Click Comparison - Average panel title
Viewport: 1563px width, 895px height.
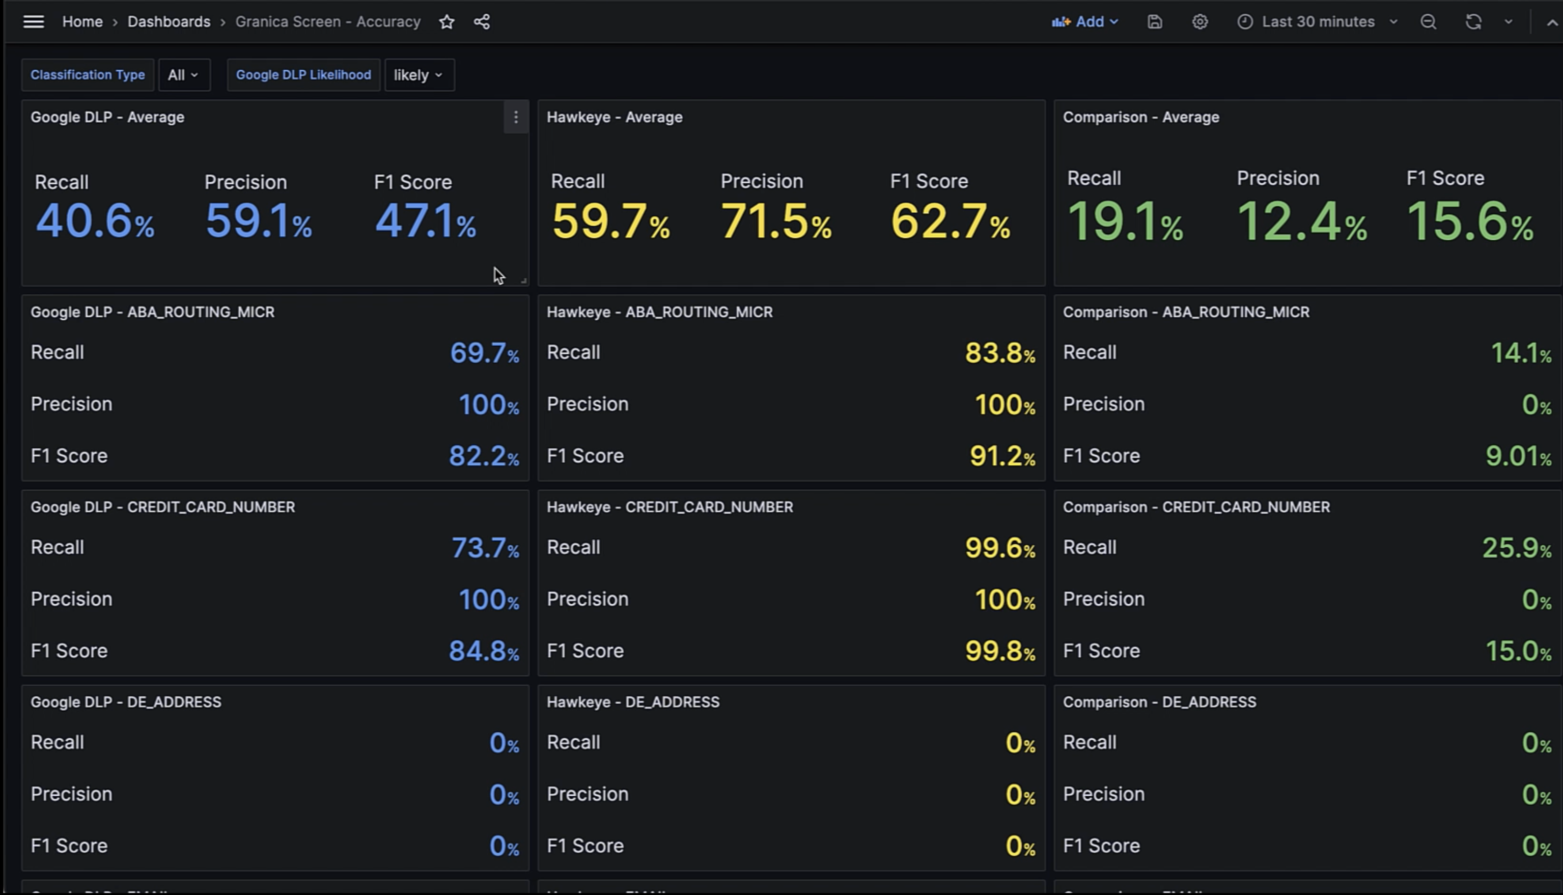(x=1141, y=118)
